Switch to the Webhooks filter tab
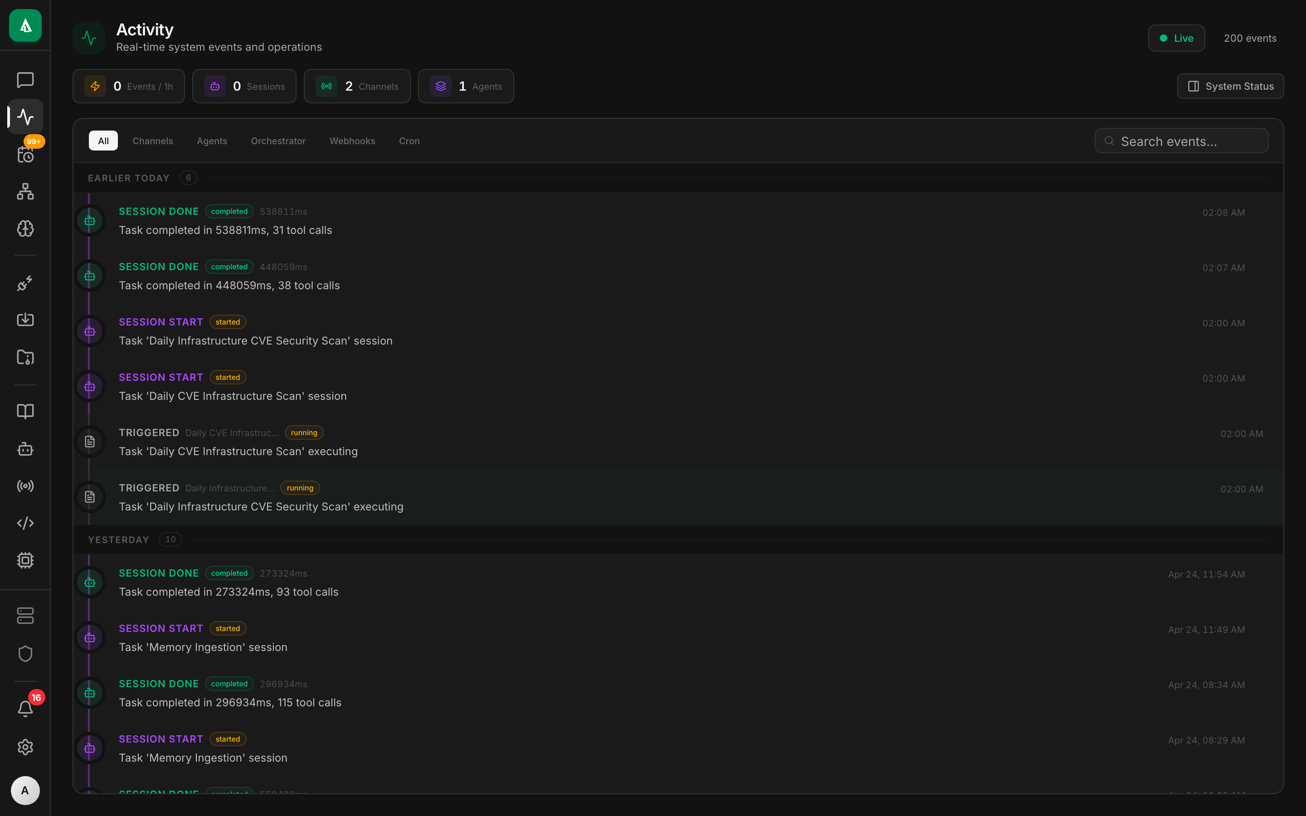 click(352, 141)
